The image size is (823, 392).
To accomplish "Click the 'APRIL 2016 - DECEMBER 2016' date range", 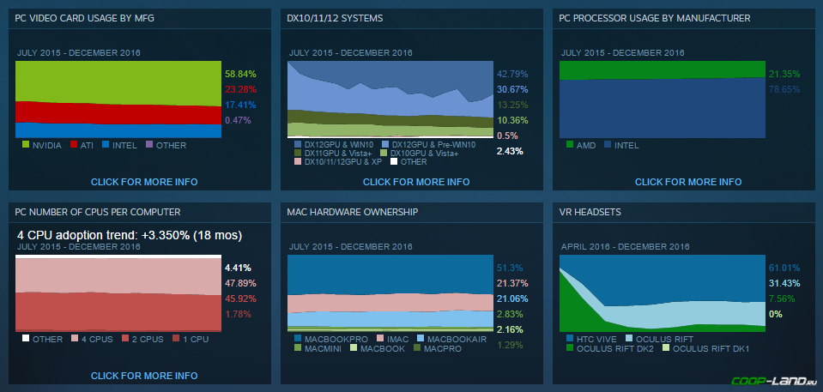I will [625, 247].
